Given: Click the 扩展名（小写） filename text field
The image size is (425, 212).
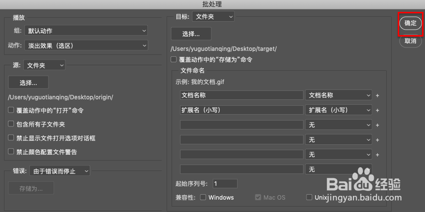Looking at the screenshot, I should click(x=242, y=110).
